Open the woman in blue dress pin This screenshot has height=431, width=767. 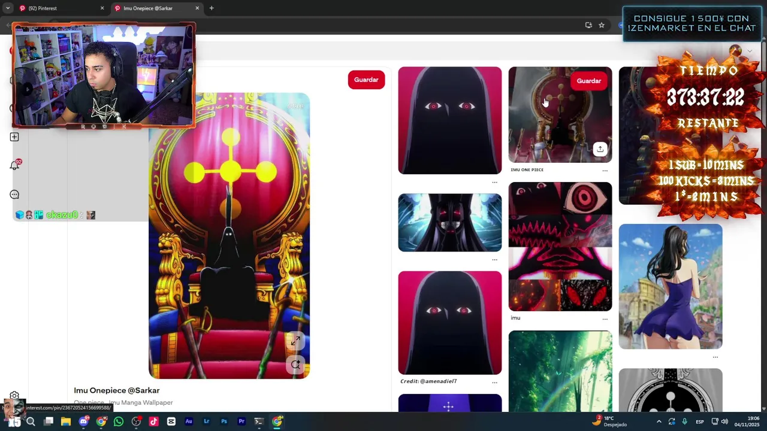tap(671, 287)
